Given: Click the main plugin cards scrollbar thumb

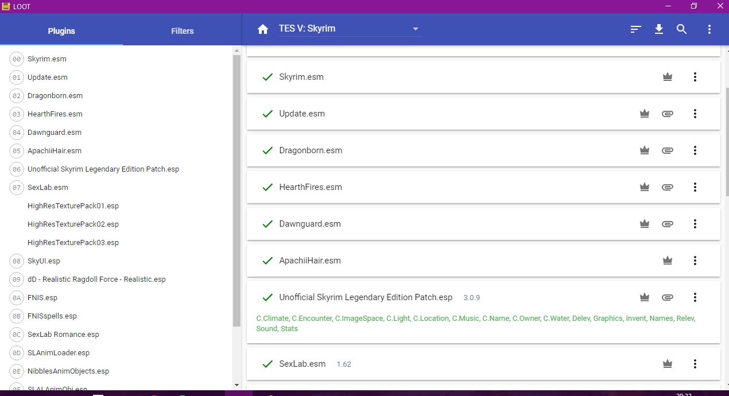Looking at the screenshot, I should pos(727,142).
